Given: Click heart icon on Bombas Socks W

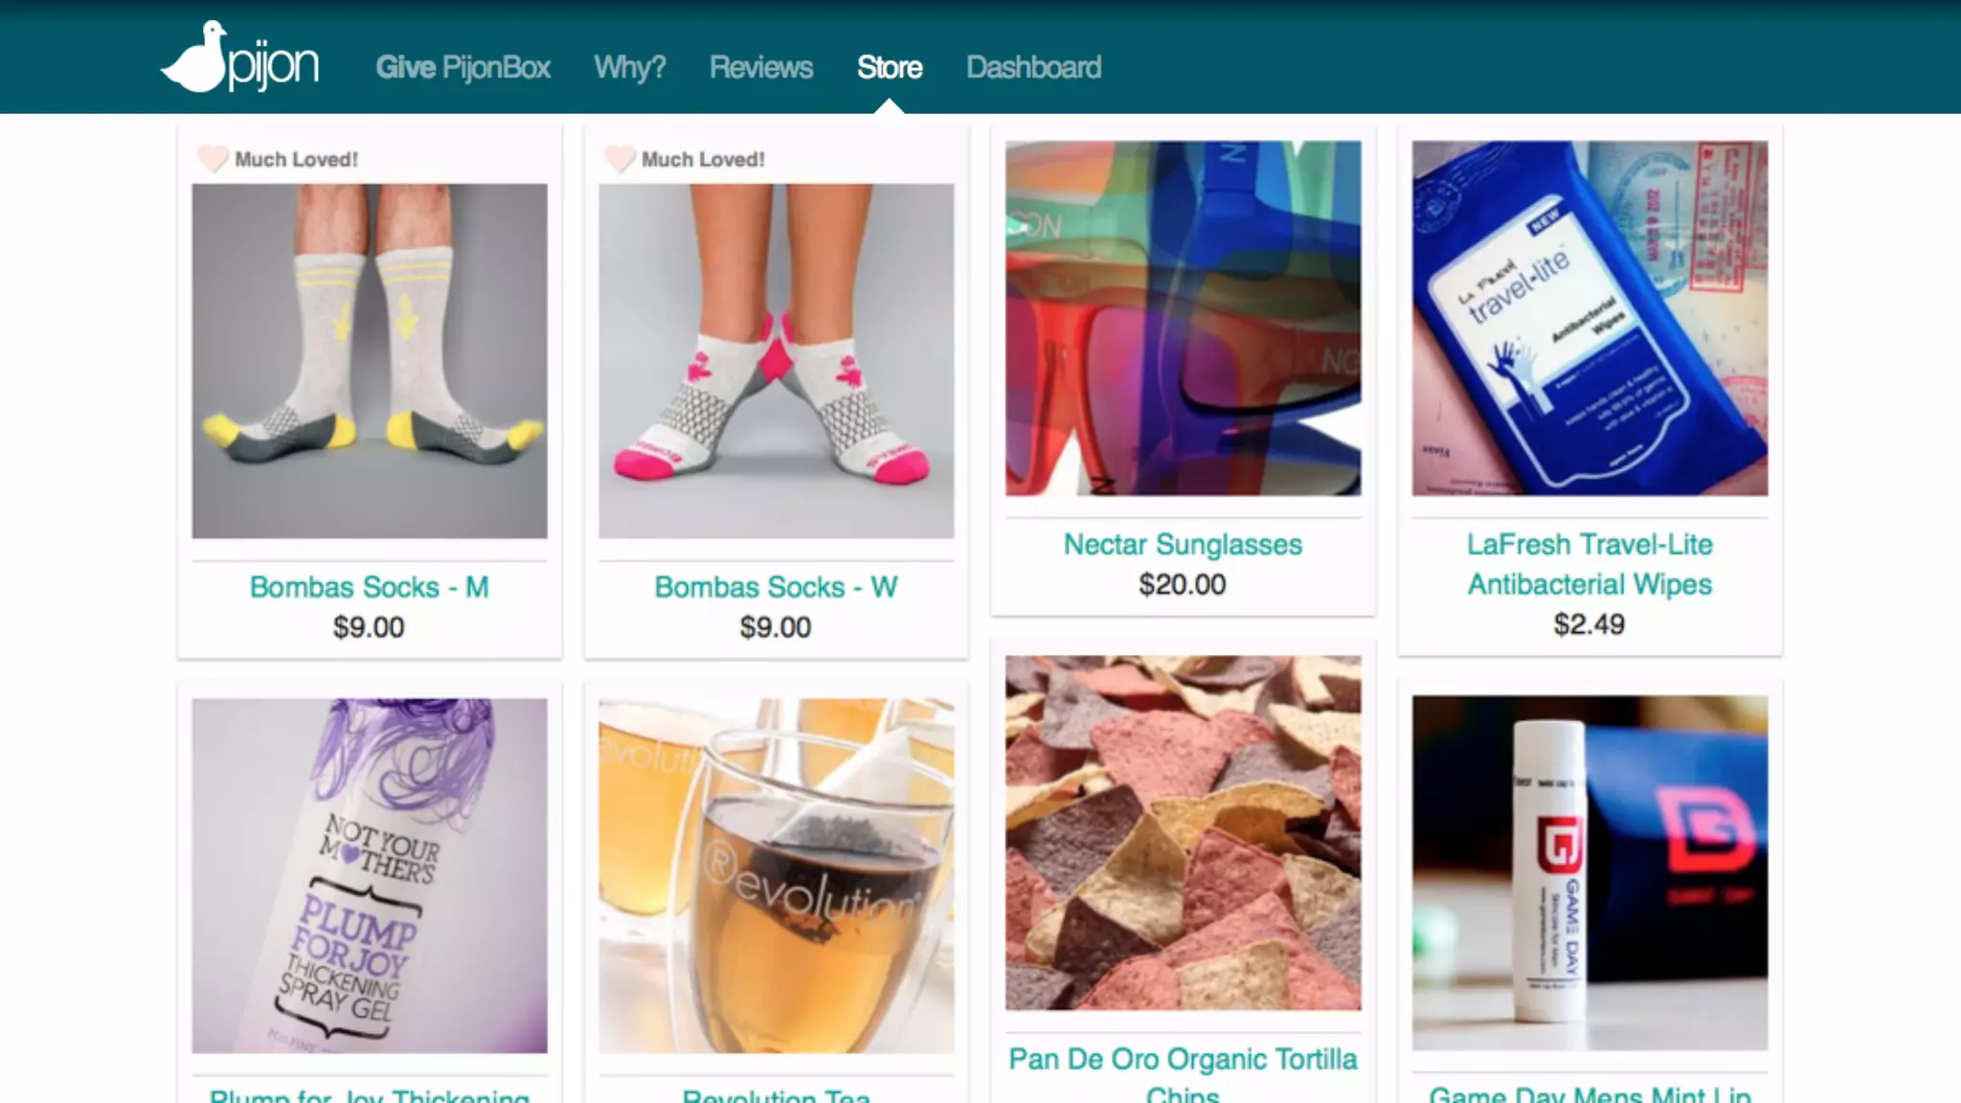Looking at the screenshot, I should 620,158.
